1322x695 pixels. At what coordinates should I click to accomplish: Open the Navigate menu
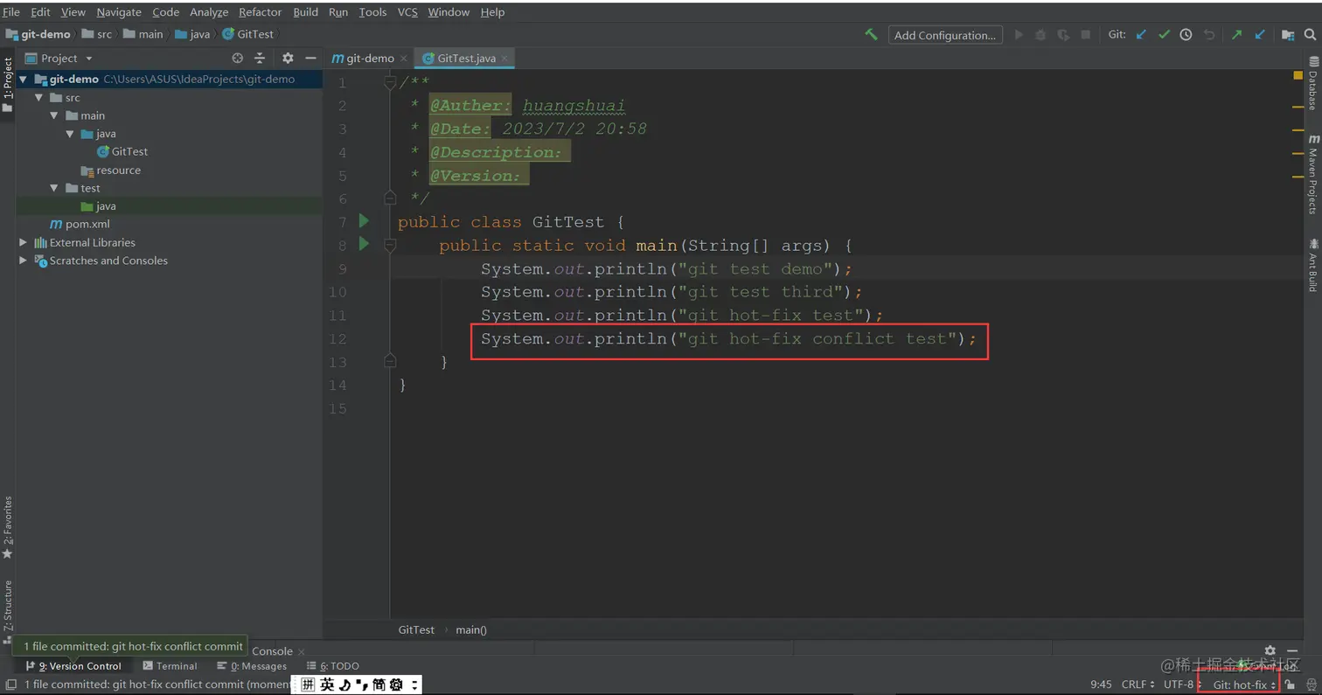tap(118, 12)
